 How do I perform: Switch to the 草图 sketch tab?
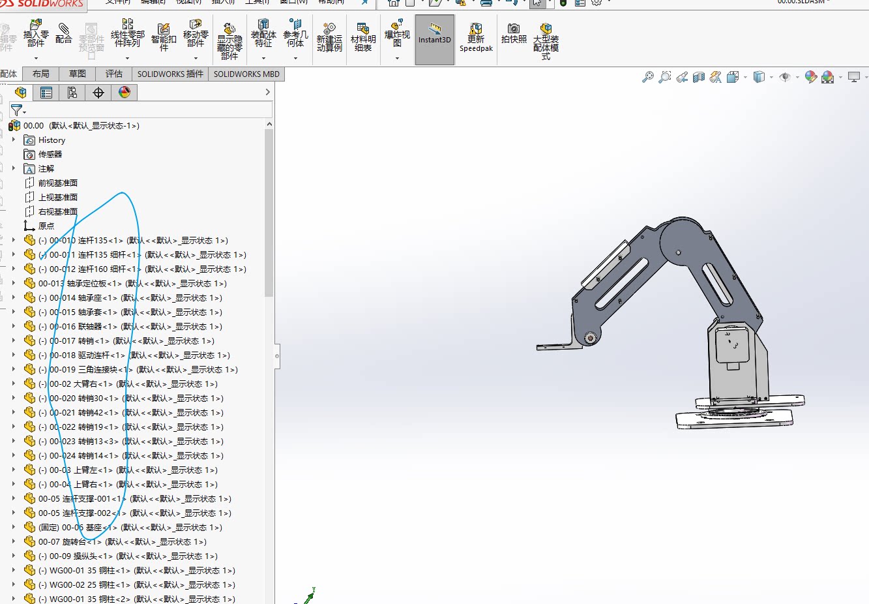pyautogui.click(x=78, y=74)
